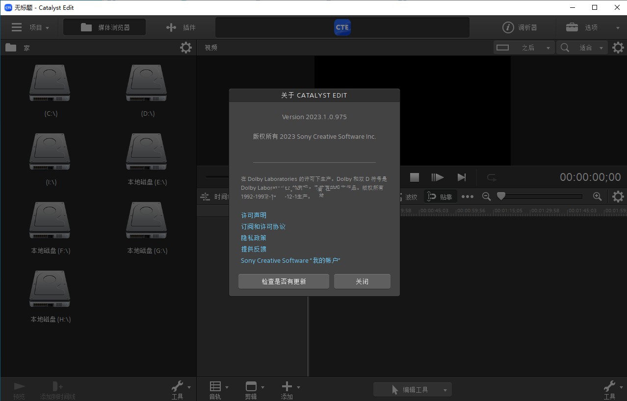Select 本地磁盘 (H:\) drive
Image resolution: width=627 pixels, height=401 pixels.
(50, 297)
